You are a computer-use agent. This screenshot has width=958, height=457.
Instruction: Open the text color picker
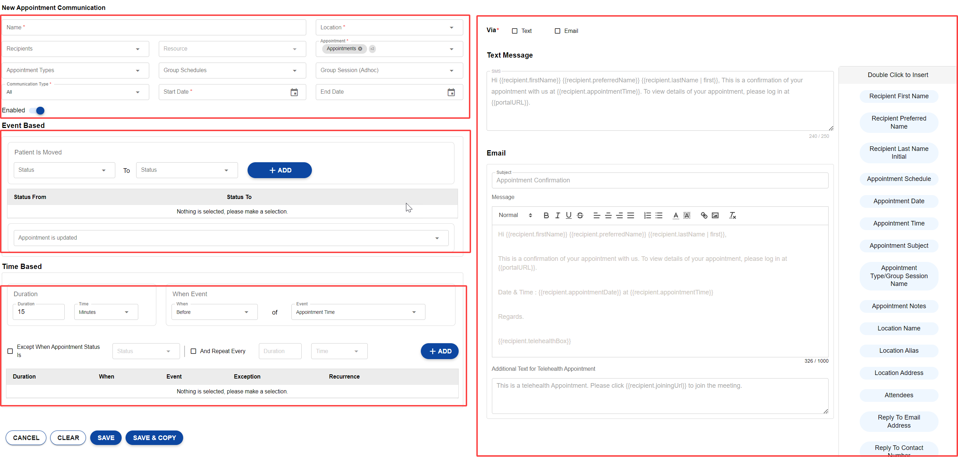coord(675,215)
